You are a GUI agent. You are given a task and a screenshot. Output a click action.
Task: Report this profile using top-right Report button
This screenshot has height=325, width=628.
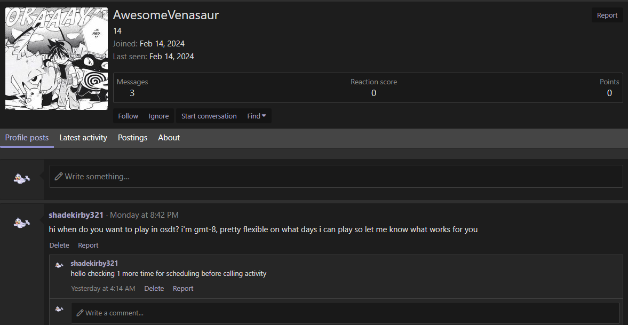click(x=607, y=15)
